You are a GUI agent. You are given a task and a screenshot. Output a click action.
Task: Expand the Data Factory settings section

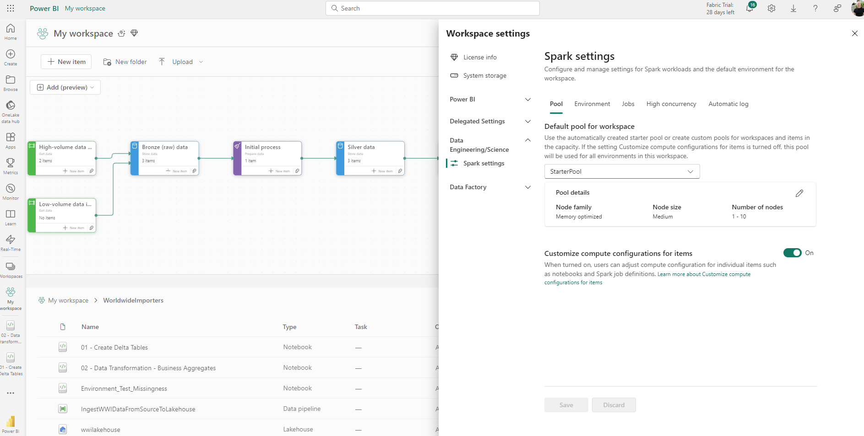pyautogui.click(x=489, y=187)
